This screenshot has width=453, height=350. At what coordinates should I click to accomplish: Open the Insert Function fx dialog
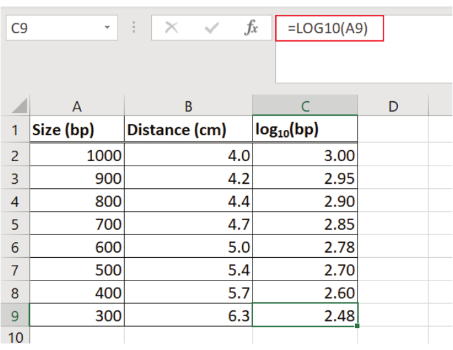[251, 29]
